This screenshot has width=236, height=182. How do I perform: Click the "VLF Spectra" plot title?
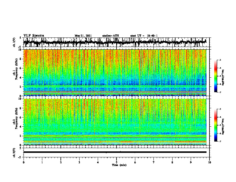[34, 36]
